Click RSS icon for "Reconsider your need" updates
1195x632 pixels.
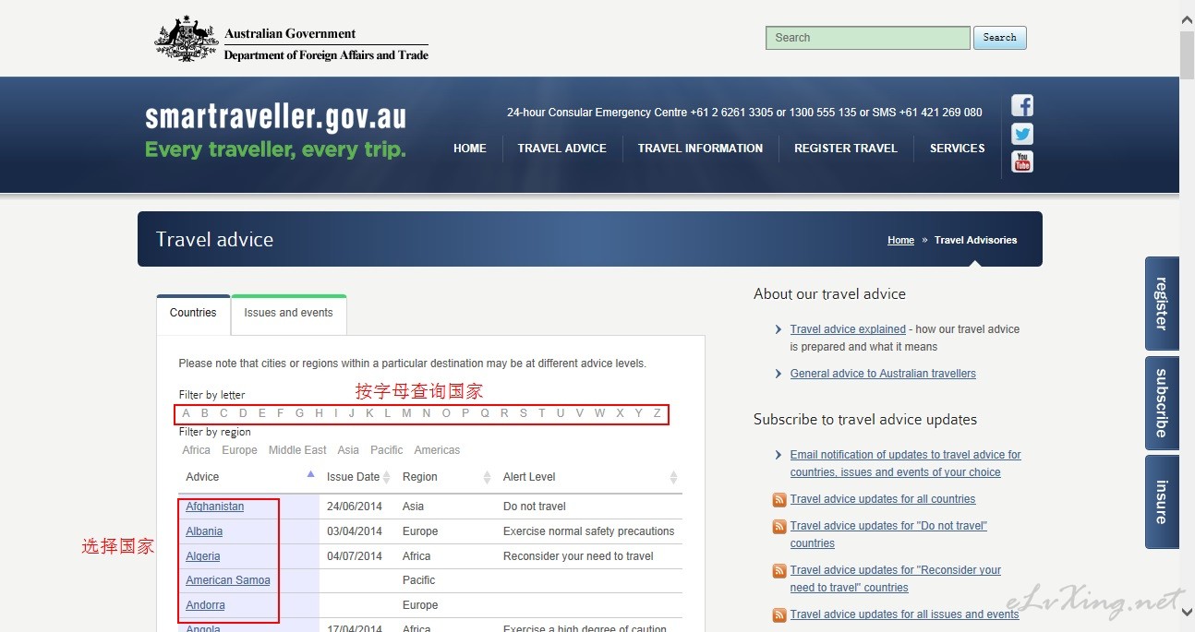coord(779,570)
